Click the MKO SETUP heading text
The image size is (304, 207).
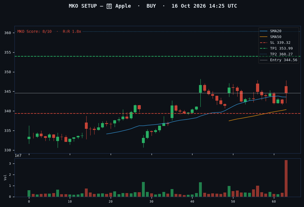pos(83,6)
